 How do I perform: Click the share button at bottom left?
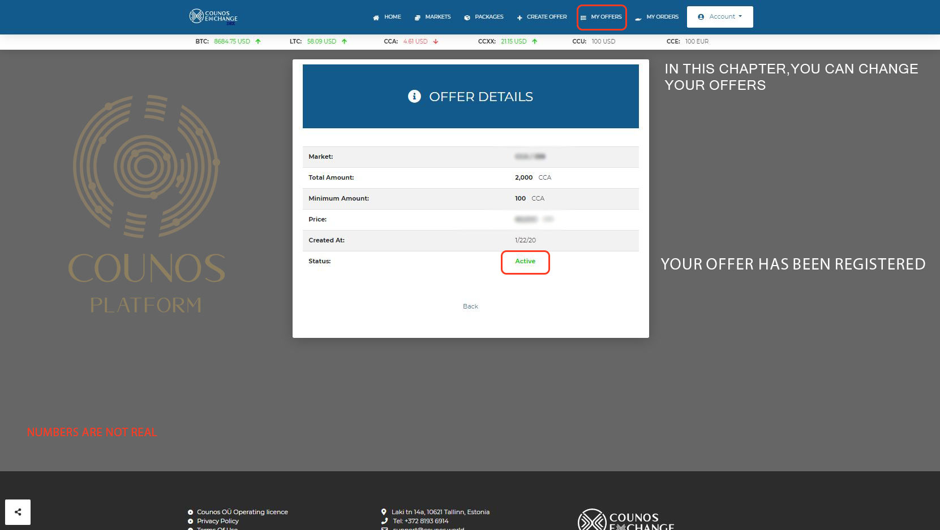(x=18, y=512)
